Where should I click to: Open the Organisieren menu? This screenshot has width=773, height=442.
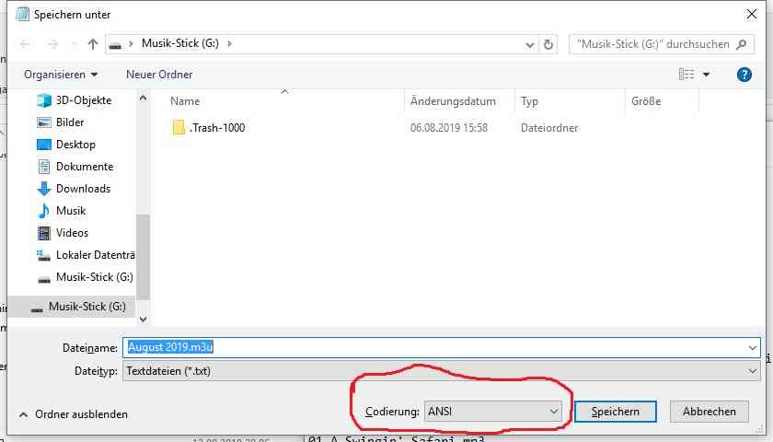[x=61, y=75]
